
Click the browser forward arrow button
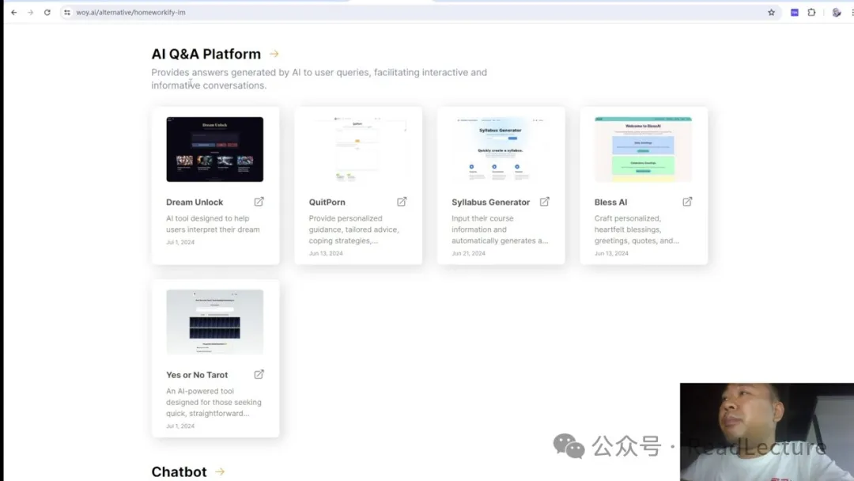click(30, 13)
